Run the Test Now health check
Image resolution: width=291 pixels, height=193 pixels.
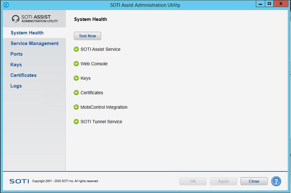pyautogui.click(x=87, y=36)
